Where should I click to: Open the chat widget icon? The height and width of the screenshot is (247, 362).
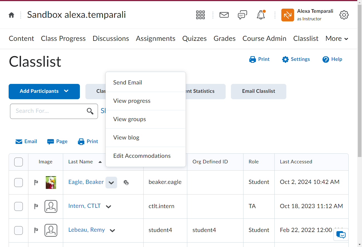(341, 235)
